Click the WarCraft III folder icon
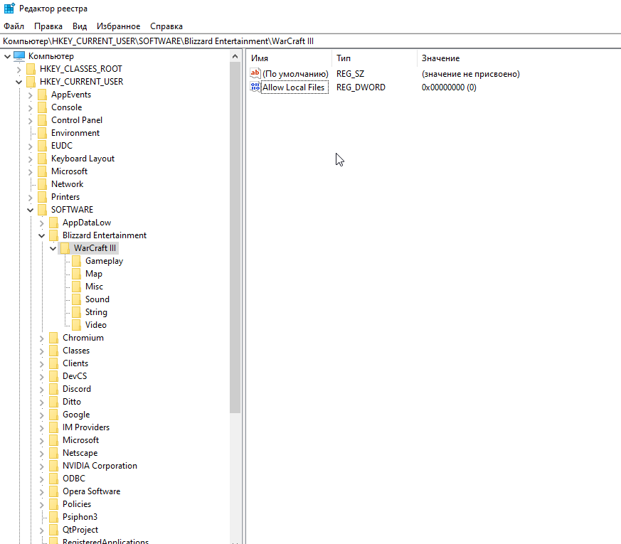621x544 pixels. pyautogui.click(x=65, y=248)
